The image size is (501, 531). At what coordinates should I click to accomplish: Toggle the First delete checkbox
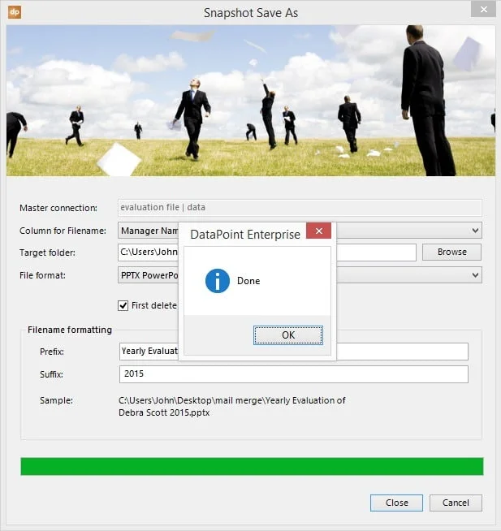click(123, 305)
